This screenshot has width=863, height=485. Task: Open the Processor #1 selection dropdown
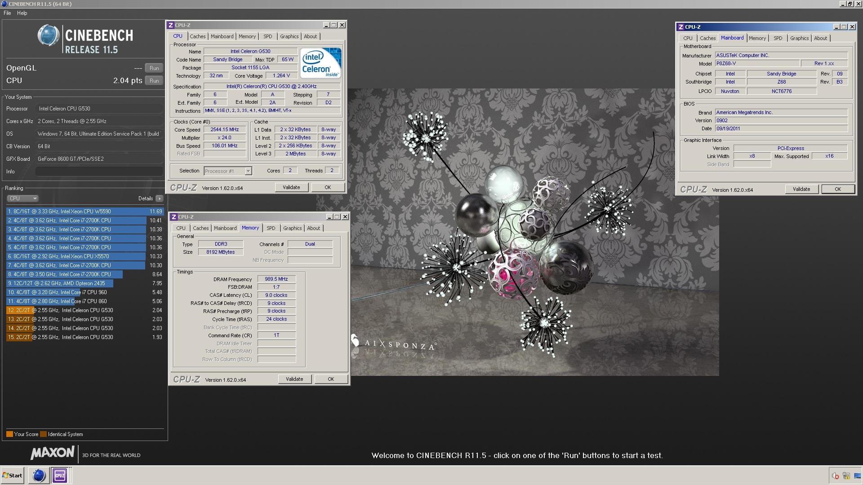[x=228, y=171]
